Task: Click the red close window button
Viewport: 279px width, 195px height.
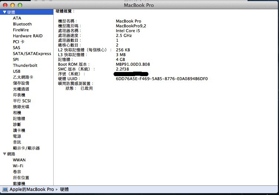Action: [x=5, y=5]
